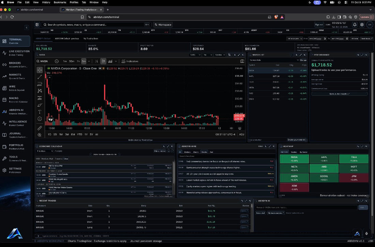The height and width of the screenshot is (247, 375).
Task: Toggle the 1h chart interval
Action: click(78, 61)
